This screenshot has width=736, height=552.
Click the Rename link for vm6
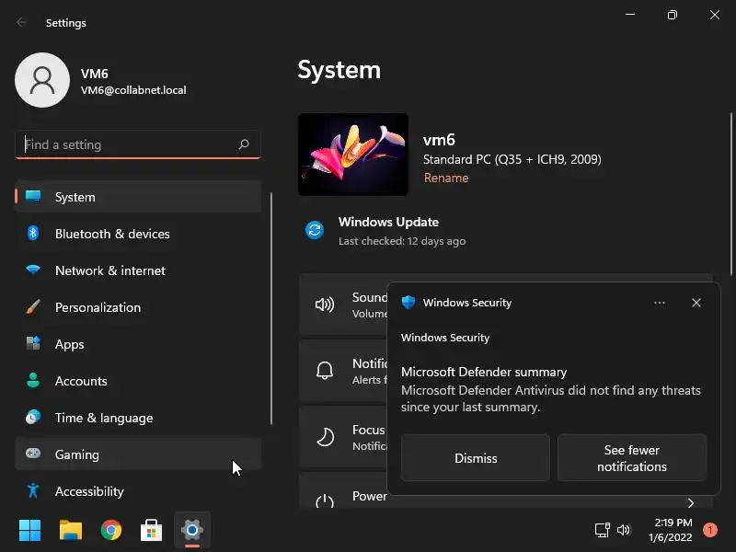click(x=446, y=178)
